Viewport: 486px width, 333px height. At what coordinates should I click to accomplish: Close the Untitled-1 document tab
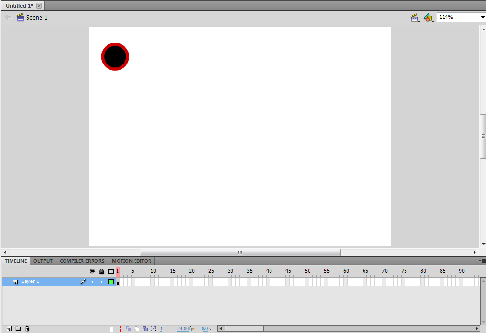click(x=39, y=6)
